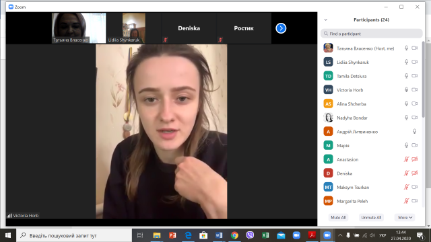The width and height of the screenshot is (431, 242).
Task: Click muted microphone icon for Maksym Tsurkan
Action: tap(406, 187)
